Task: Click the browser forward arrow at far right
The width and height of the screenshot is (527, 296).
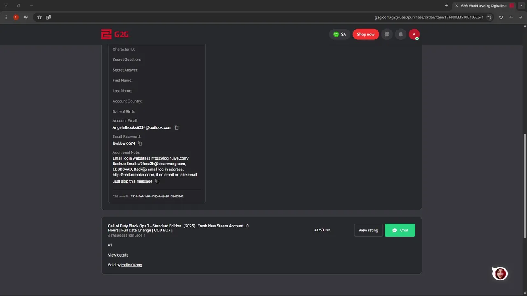Action: [x=521, y=17]
